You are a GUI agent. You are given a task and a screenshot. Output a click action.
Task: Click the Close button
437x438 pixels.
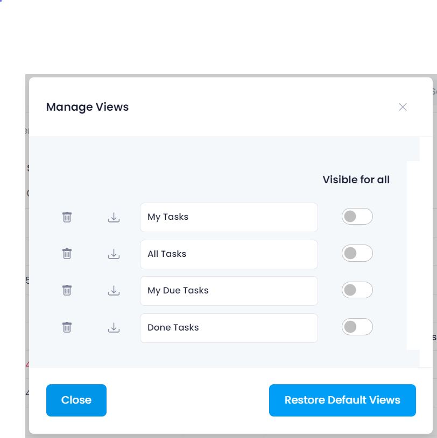[76, 400]
